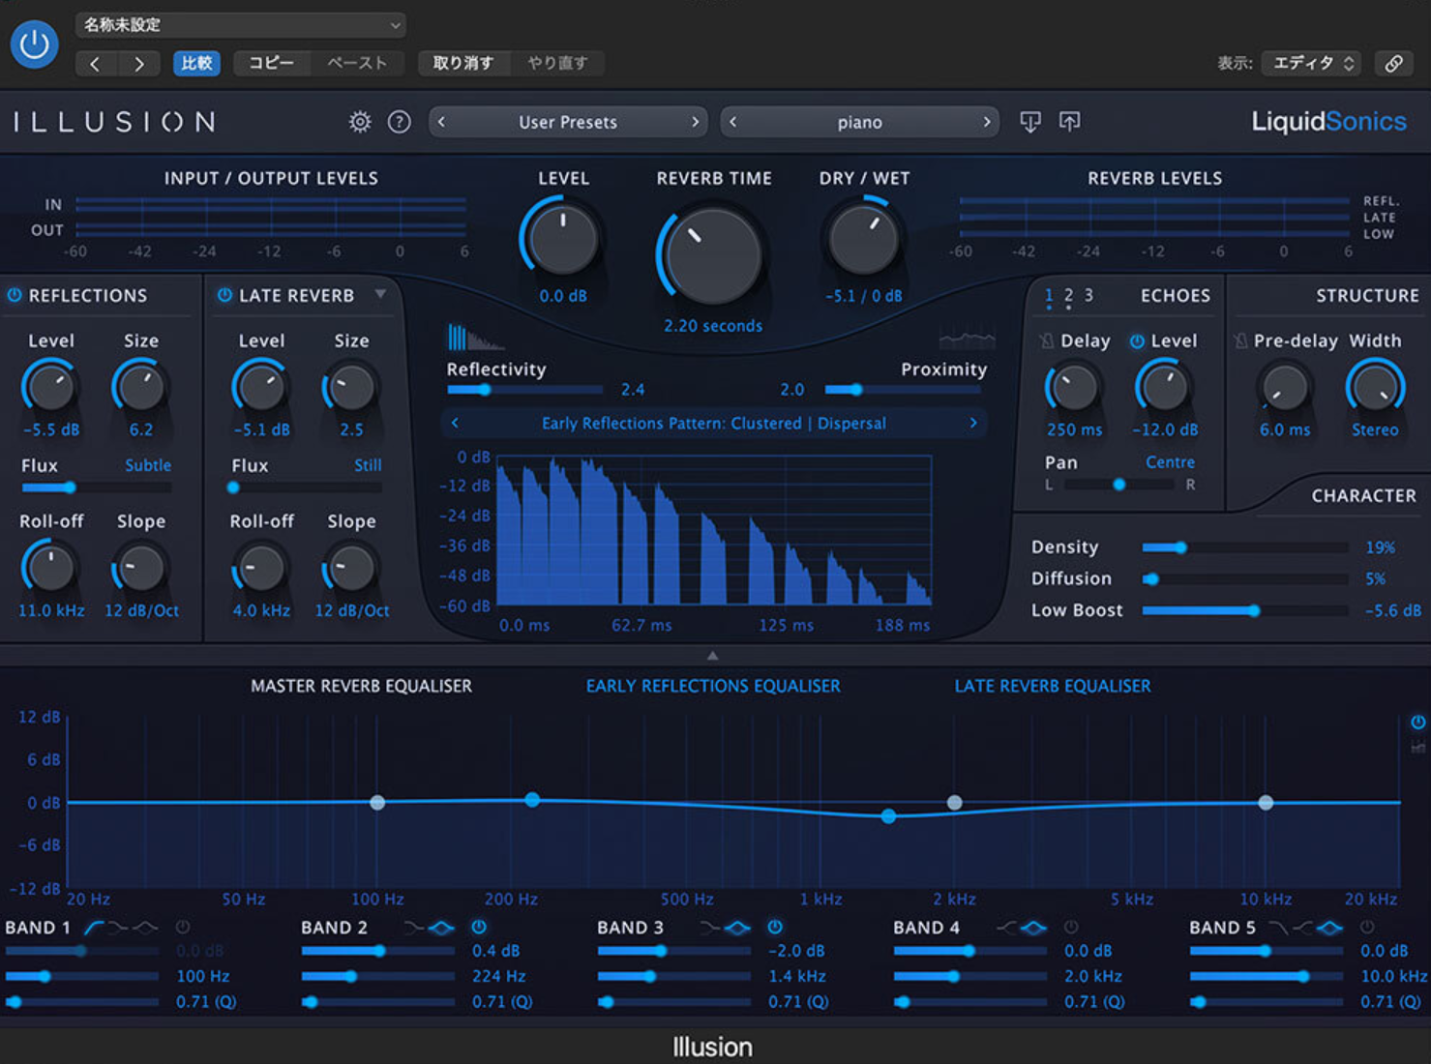
Task: Click next arrow on piano preset selector
Action: [986, 122]
